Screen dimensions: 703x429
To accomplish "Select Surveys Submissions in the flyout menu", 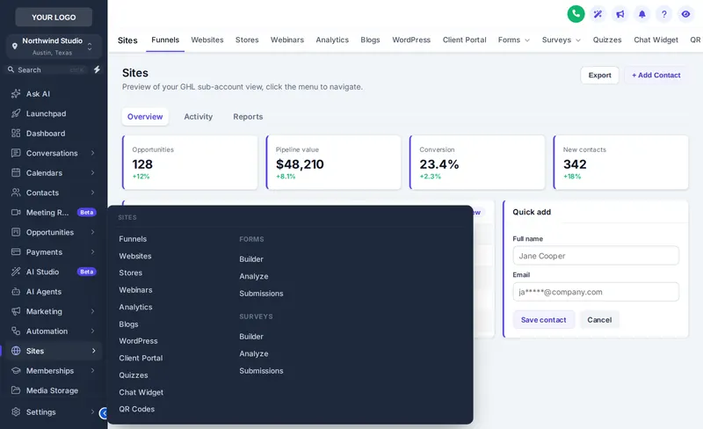I will pyautogui.click(x=261, y=371).
